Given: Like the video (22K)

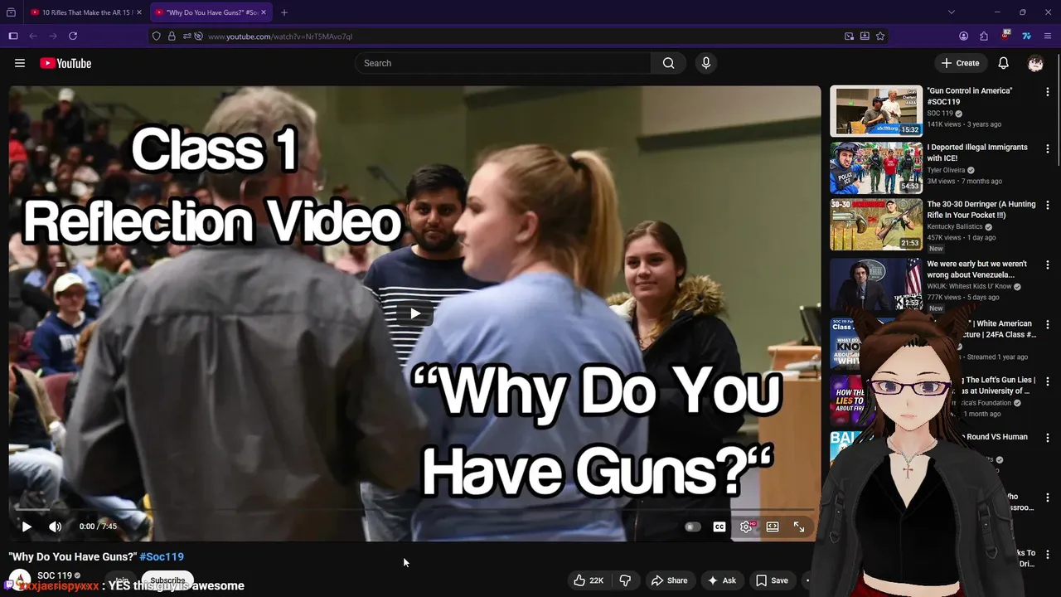Looking at the screenshot, I should point(589,580).
